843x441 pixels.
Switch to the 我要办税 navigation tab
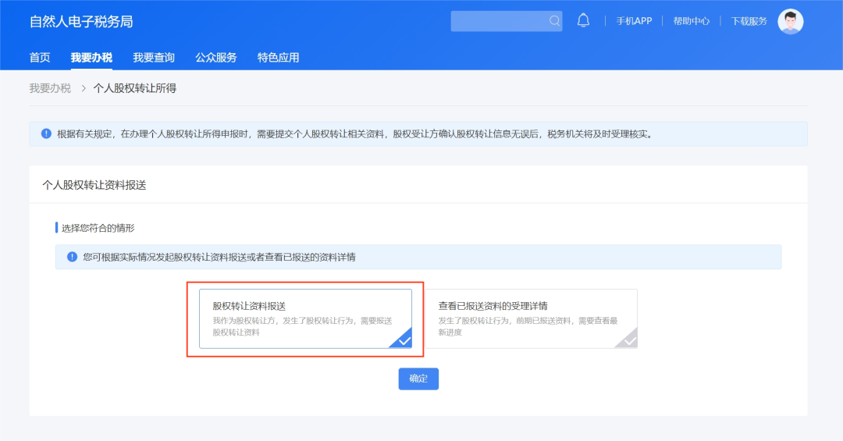pyautogui.click(x=91, y=58)
